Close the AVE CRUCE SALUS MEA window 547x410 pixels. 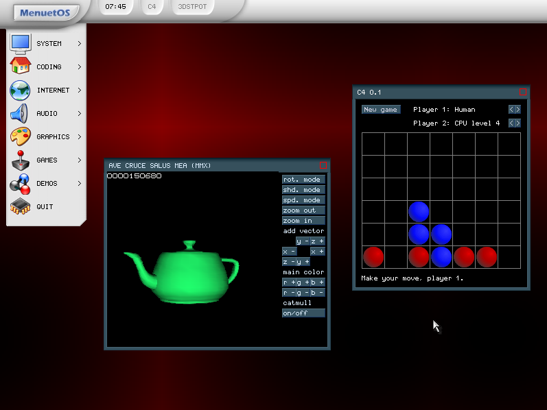tap(323, 165)
